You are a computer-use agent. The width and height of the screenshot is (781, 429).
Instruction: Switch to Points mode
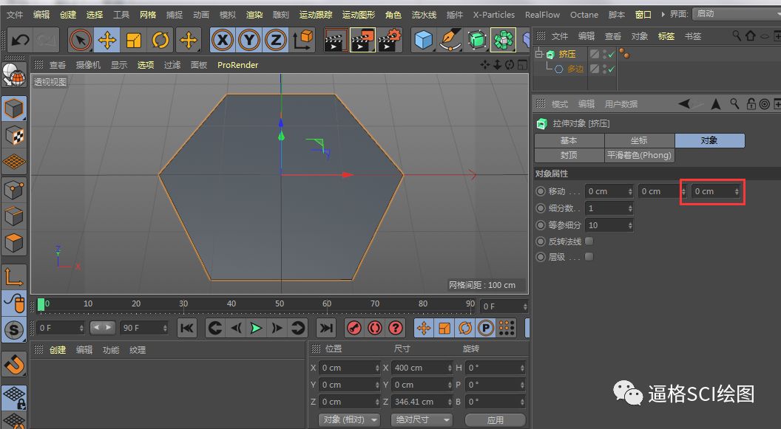(14, 190)
